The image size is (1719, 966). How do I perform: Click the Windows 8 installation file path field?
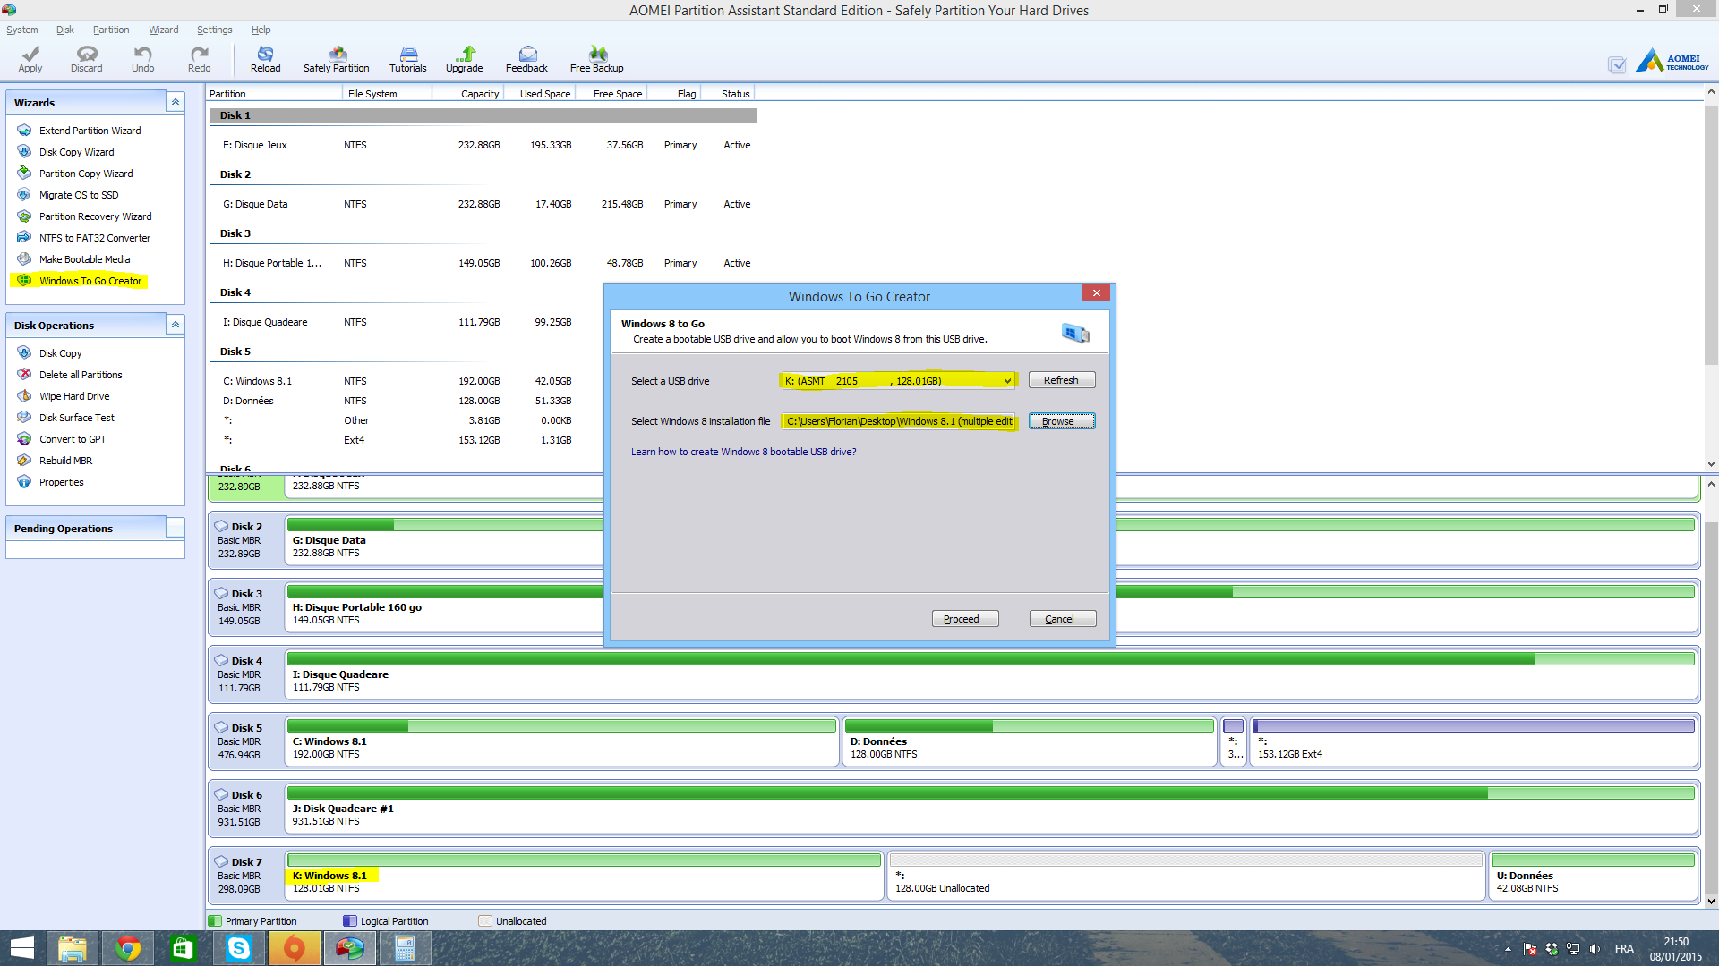(899, 421)
